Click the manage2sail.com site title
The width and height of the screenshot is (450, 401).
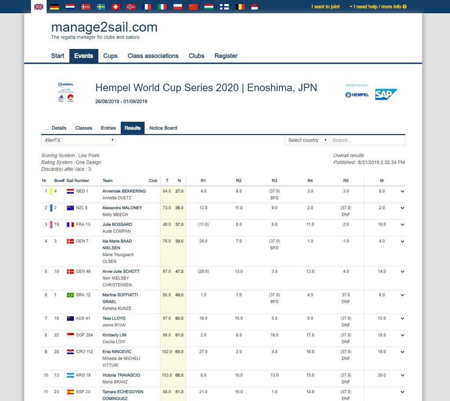coord(105,27)
